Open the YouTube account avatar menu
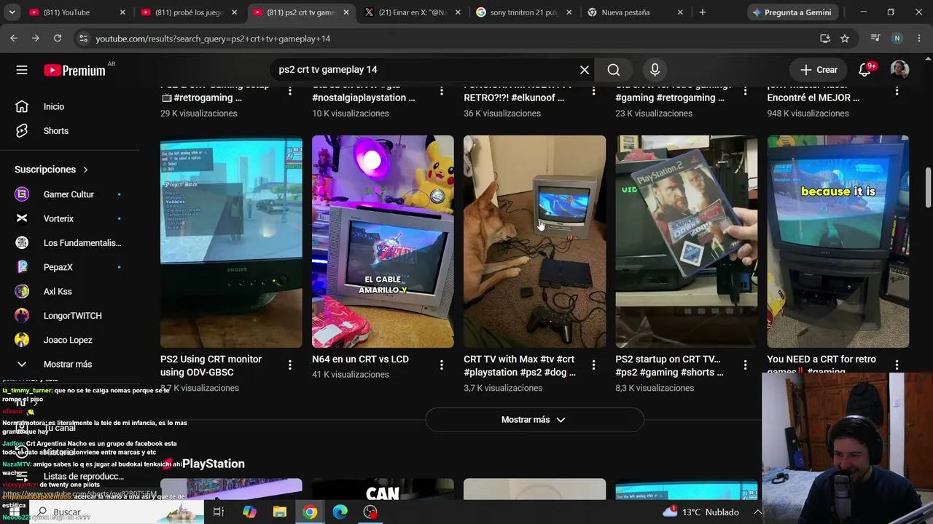The image size is (933, 524). 899,70
